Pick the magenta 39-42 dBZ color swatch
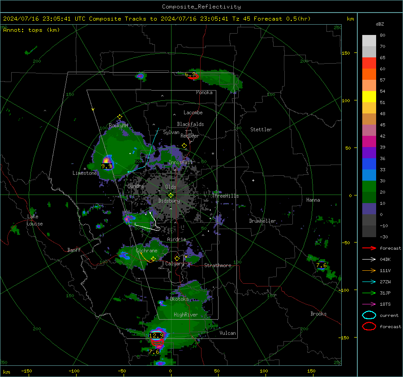This screenshot has width=403, height=377. click(369, 142)
